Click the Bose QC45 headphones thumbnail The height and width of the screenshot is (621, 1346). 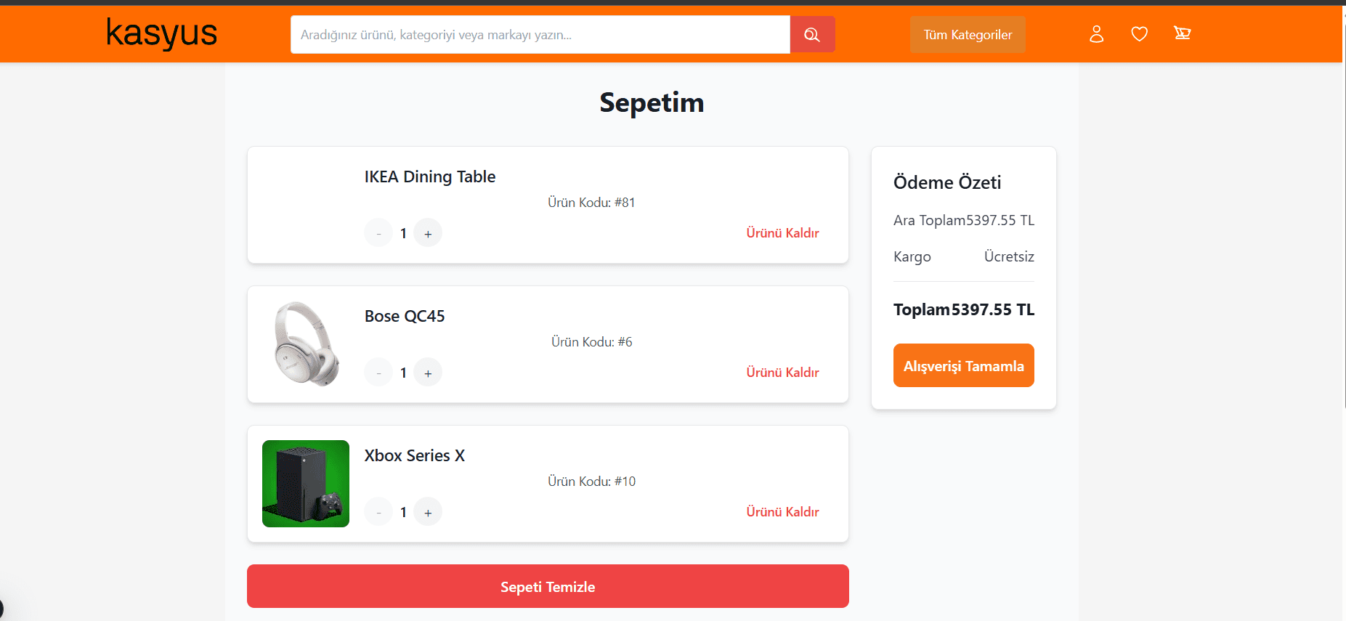306,344
